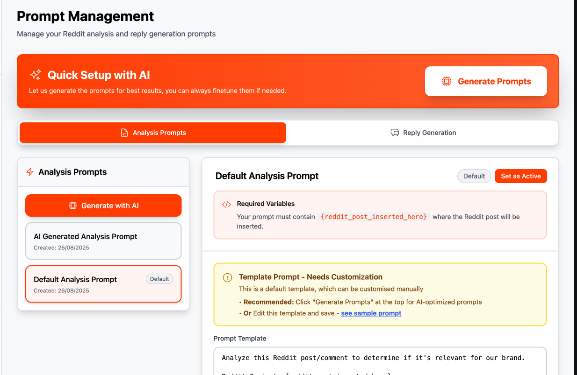Screen dimensions: 577x375
Task: Select the Default Analysis Prompt card in list
Action: point(103,284)
